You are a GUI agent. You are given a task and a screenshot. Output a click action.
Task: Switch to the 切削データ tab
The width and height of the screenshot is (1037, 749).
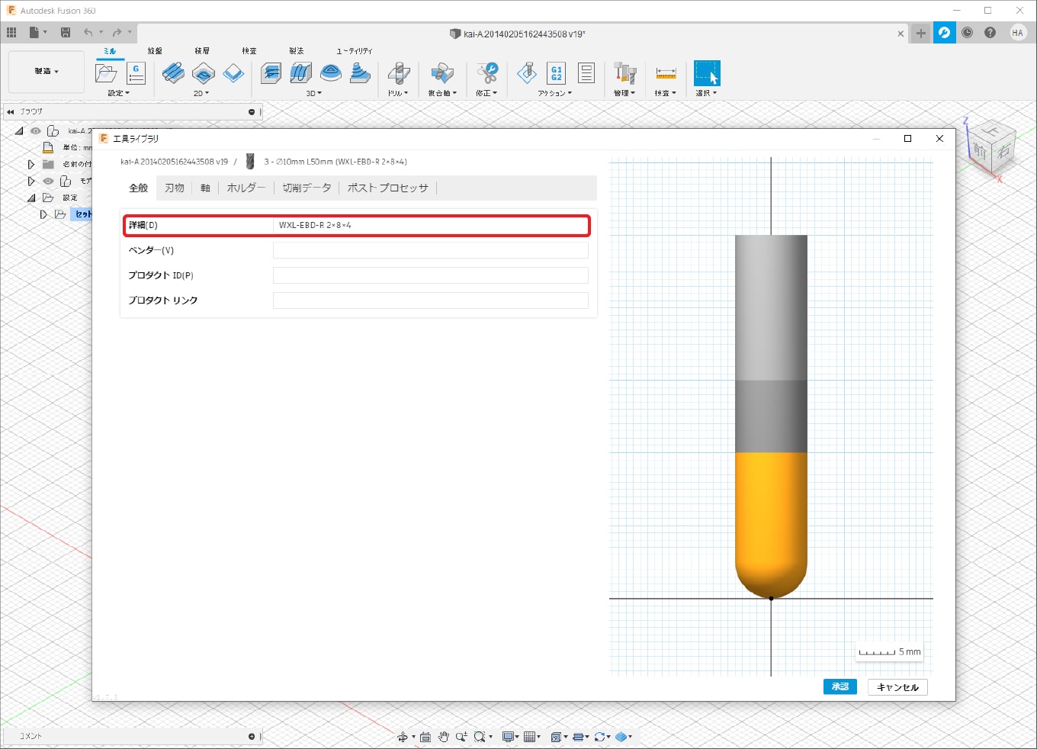[307, 188]
